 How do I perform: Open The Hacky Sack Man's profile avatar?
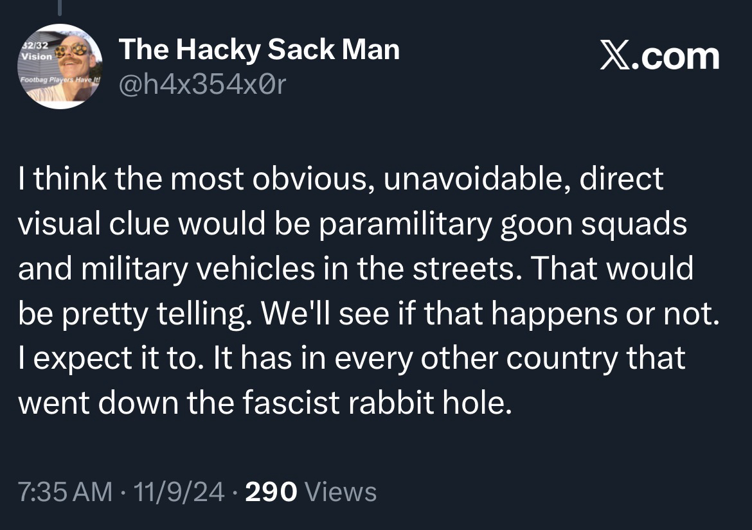pyautogui.click(x=59, y=66)
